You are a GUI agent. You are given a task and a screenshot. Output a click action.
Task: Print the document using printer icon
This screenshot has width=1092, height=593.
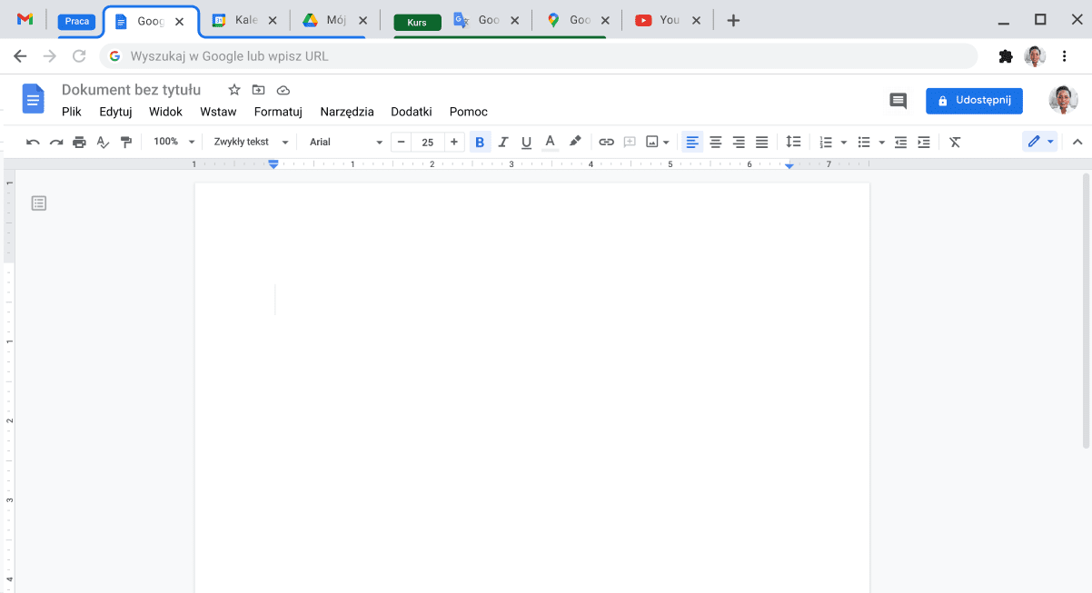tap(79, 142)
